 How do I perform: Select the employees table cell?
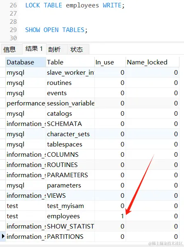pos(70,216)
